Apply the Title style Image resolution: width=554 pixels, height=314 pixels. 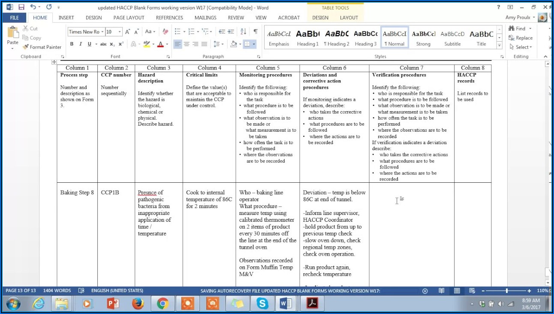(x=482, y=38)
